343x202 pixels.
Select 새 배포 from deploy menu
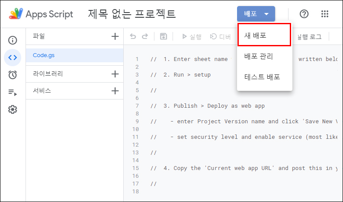click(x=264, y=35)
